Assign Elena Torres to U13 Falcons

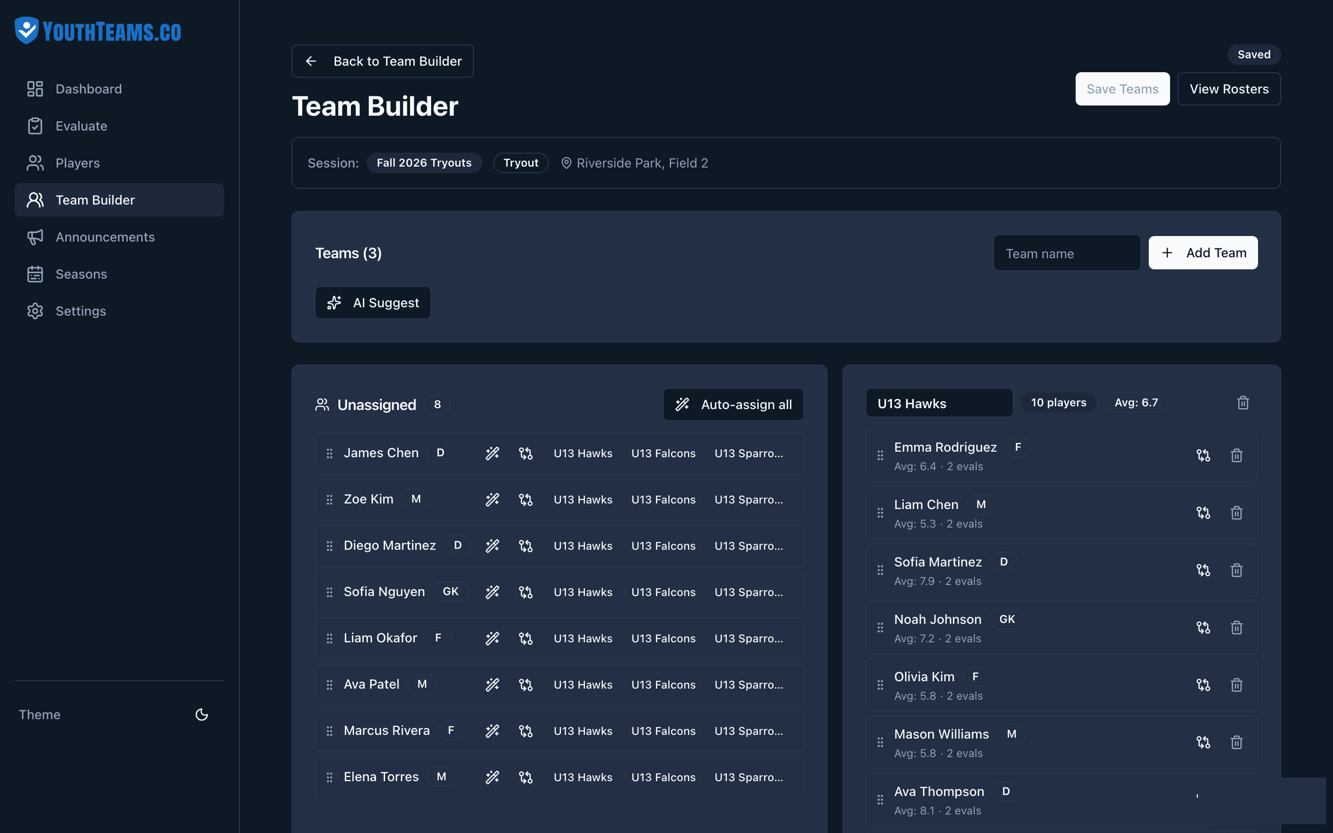663,777
